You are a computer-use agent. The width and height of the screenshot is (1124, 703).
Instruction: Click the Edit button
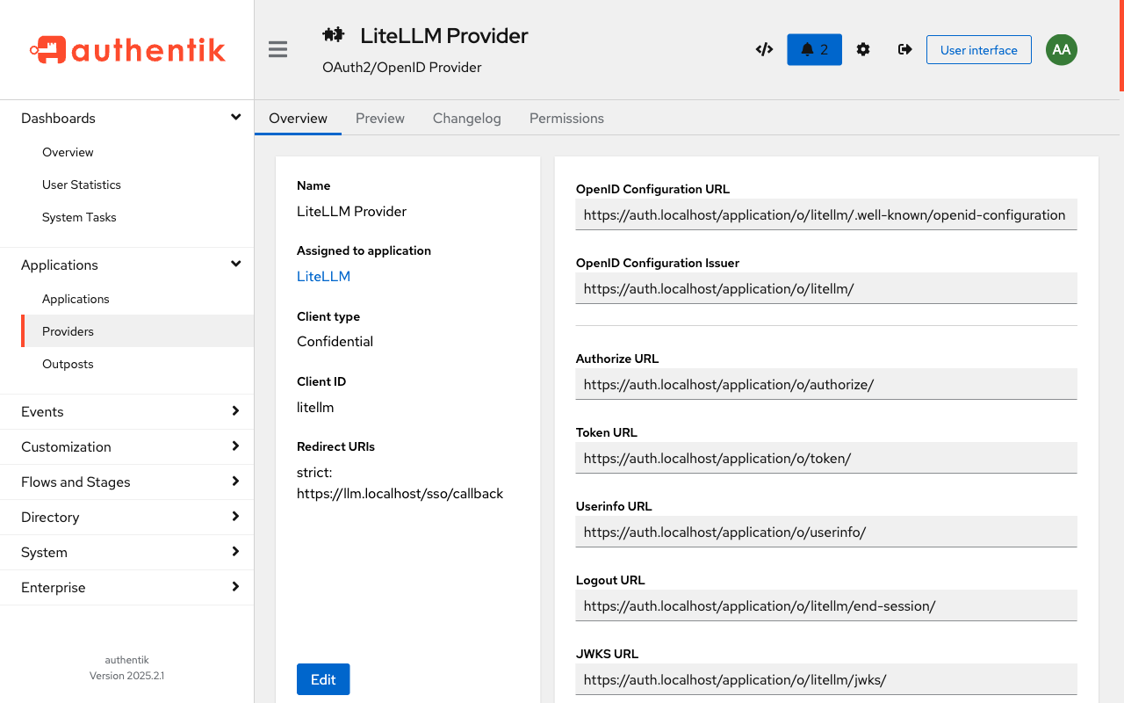(323, 679)
